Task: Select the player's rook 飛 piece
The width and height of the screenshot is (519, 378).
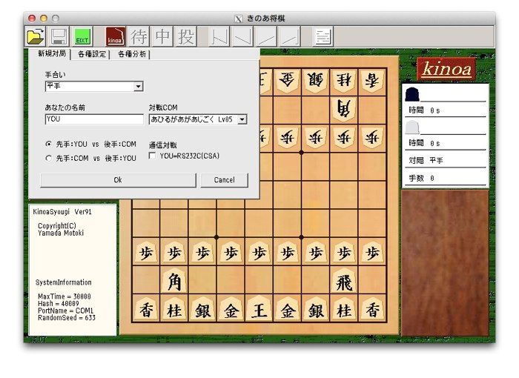Action: pyautogui.click(x=344, y=281)
